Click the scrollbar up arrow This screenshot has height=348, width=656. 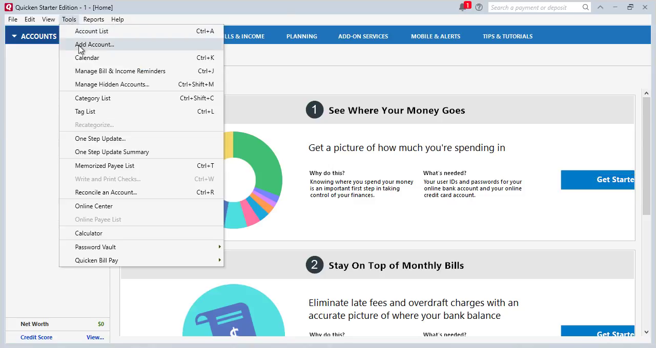point(646,94)
